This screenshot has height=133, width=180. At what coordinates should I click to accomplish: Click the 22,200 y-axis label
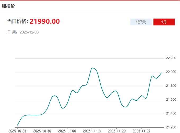tap(171, 58)
